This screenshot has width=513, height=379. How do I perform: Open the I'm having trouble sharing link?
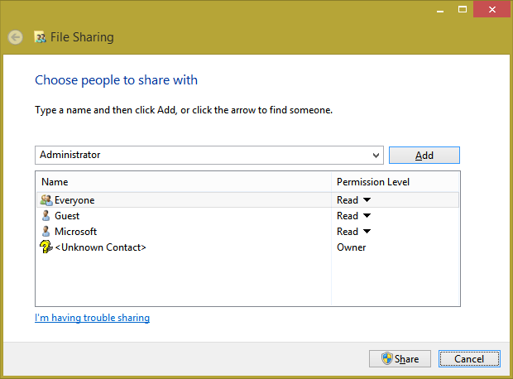click(x=93, y=318)
